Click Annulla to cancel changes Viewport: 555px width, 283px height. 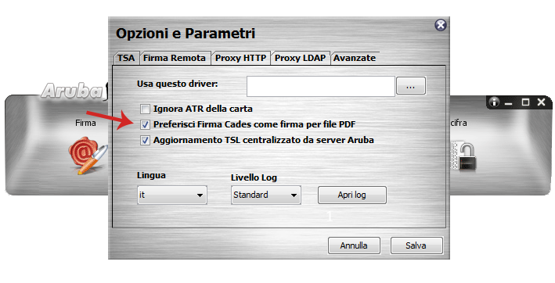pyautogui.click(x=354, y=245)
